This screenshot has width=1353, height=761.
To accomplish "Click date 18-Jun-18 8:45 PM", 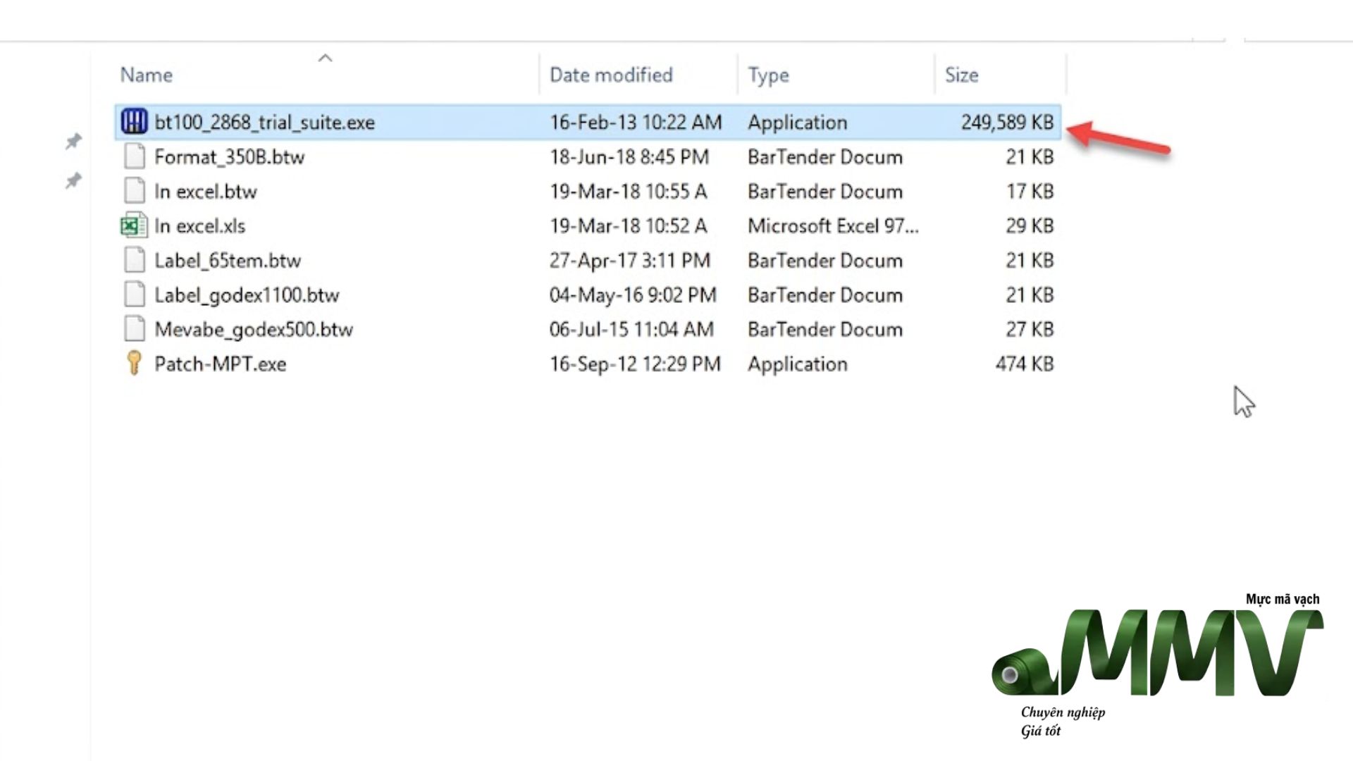I will (x=629, y=156).
